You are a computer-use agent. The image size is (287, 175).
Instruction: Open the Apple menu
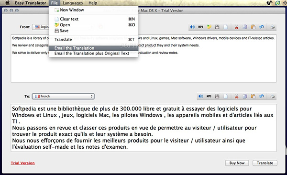[x=8, y=3]
